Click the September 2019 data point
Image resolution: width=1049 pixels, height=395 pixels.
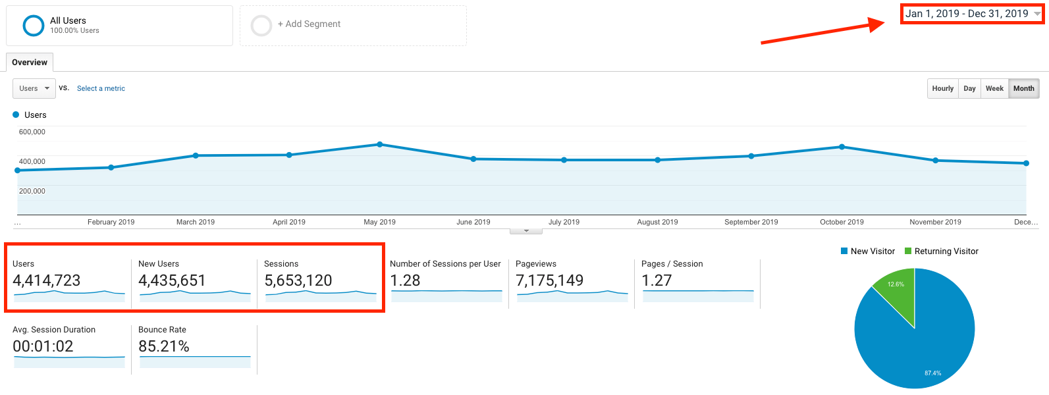(751, 156)
